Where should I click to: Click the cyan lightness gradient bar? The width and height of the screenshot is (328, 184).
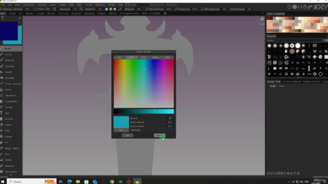pos(143,111)
